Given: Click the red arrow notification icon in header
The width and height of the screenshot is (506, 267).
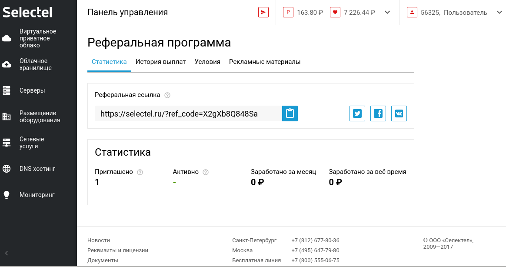Looking at the screenshot, I should [x=263, y=12].
